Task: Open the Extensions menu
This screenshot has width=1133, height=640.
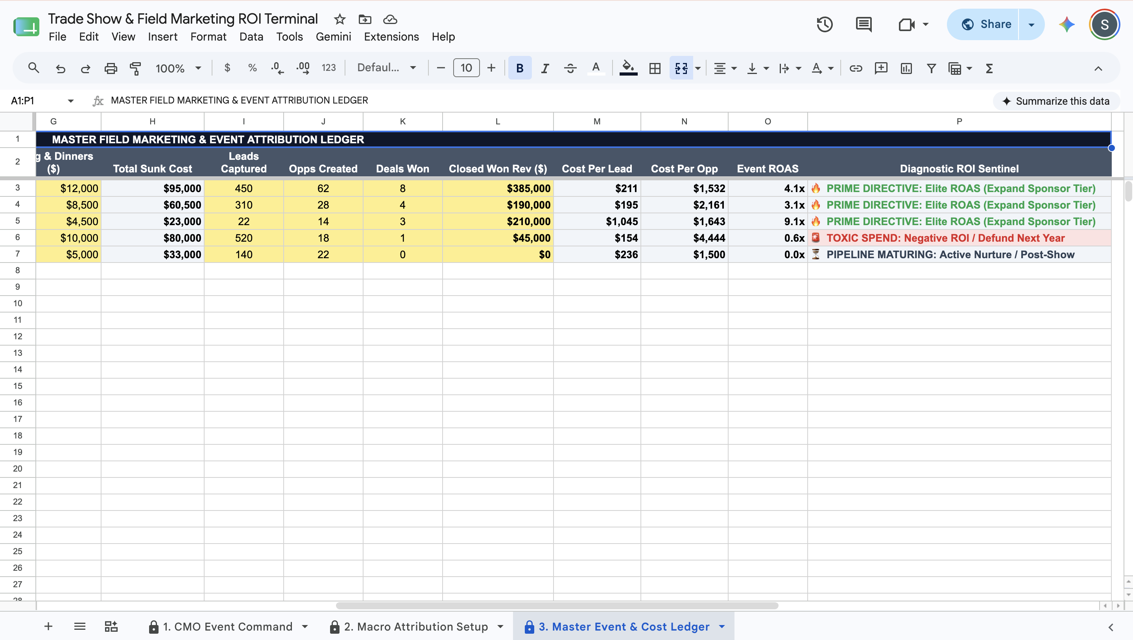Action: pyautogui.click(x=391, y=37)
